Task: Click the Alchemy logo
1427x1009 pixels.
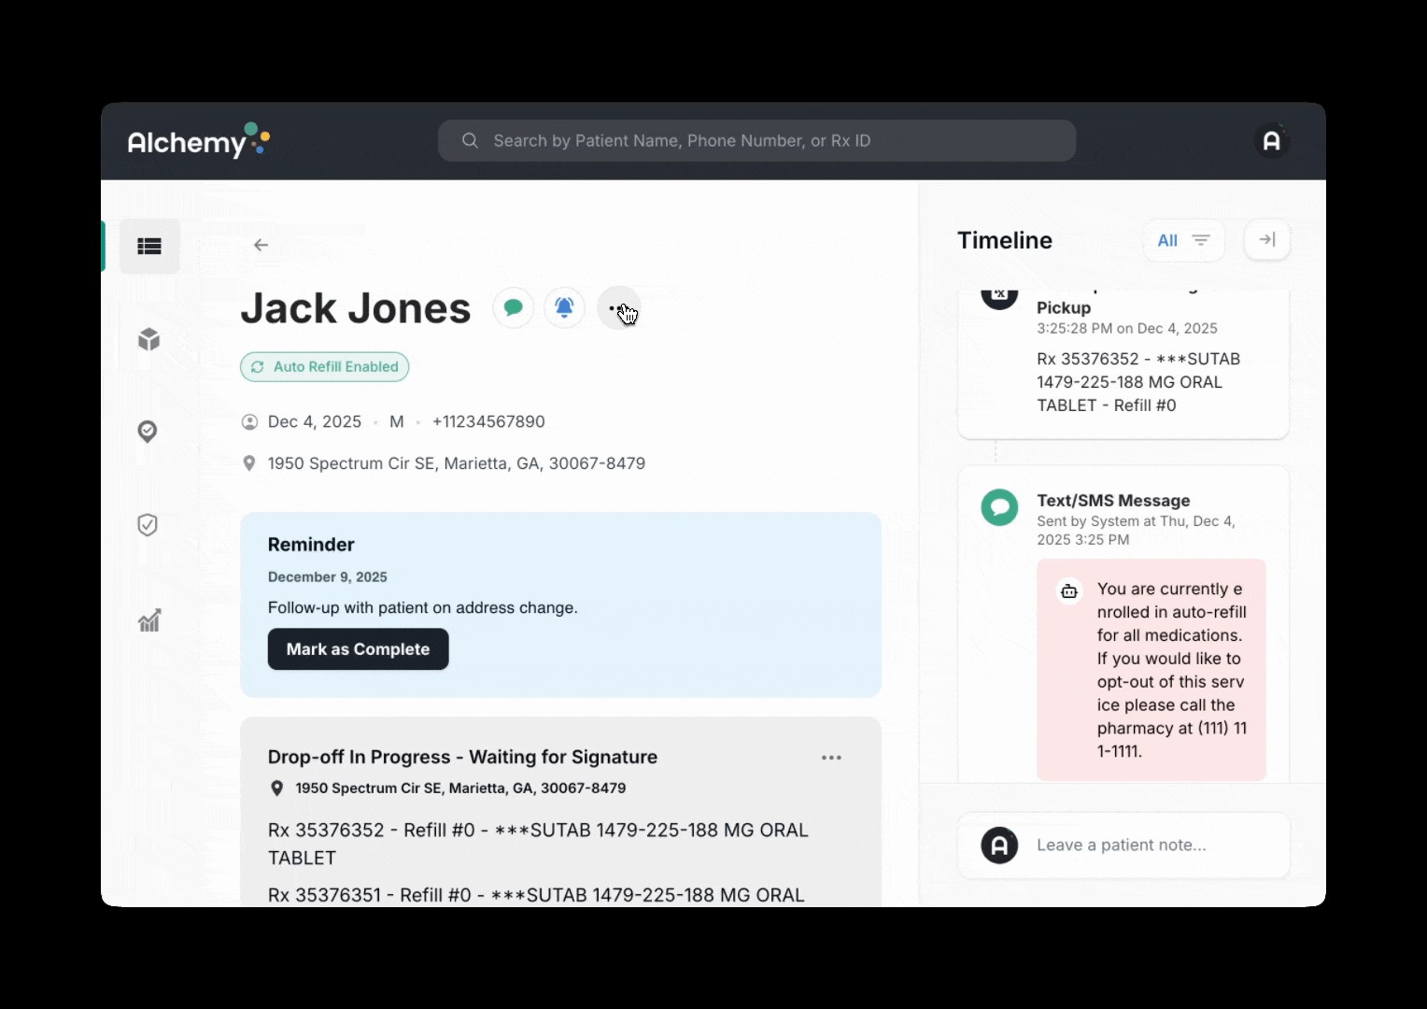Action: click(x=199, y=140)
